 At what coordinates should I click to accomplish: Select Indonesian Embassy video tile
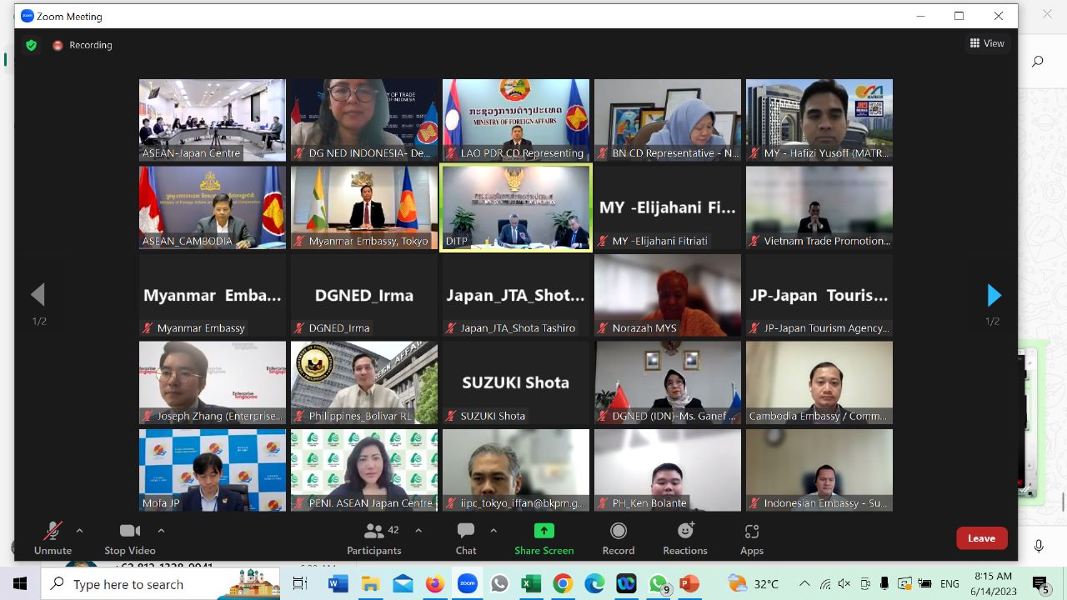(x=819, y=470)
